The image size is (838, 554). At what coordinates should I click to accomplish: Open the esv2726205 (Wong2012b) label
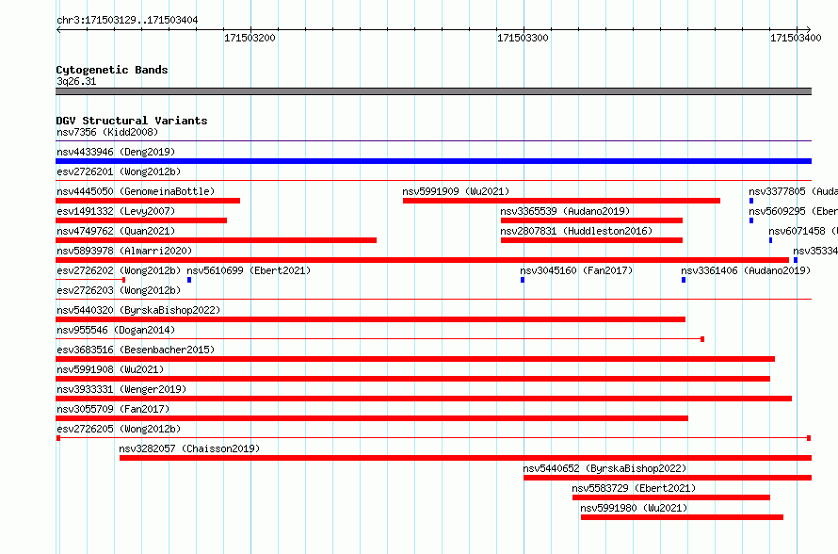[119, 429]
